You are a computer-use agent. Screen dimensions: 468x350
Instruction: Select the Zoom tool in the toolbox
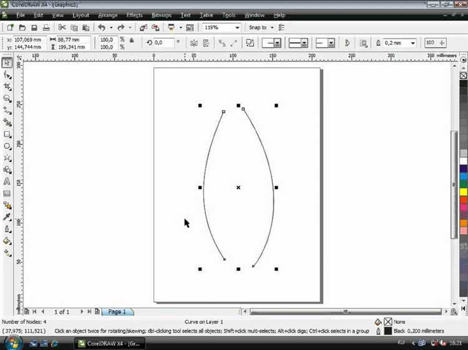(7, 98)
